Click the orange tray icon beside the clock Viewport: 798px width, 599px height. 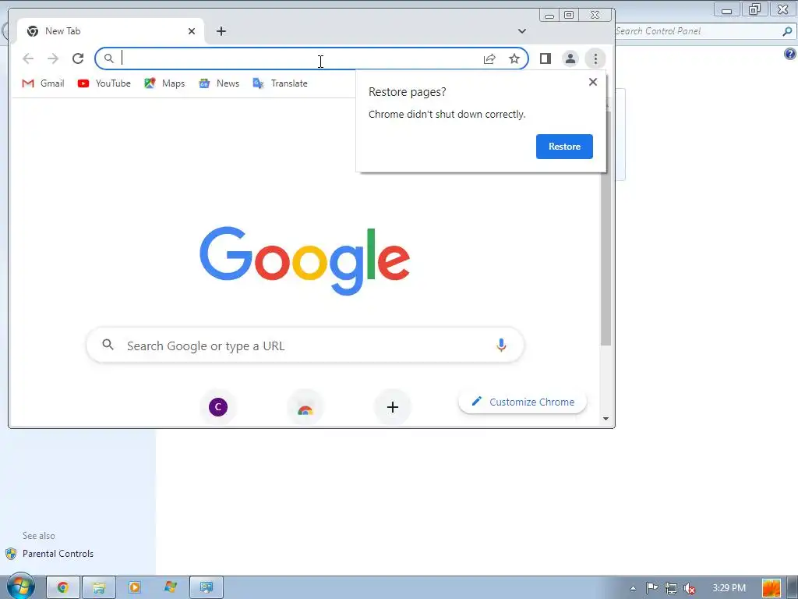coord(772,588)
